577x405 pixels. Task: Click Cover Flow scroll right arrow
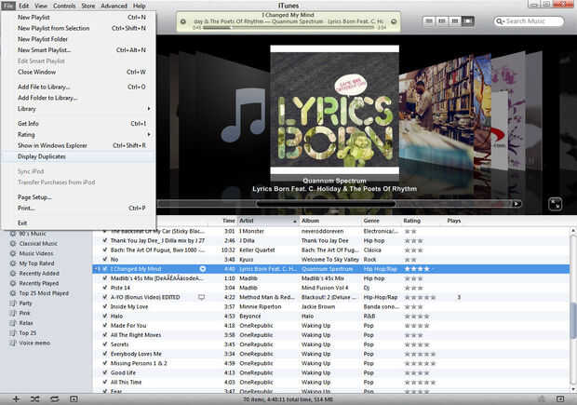coord(517,204)
